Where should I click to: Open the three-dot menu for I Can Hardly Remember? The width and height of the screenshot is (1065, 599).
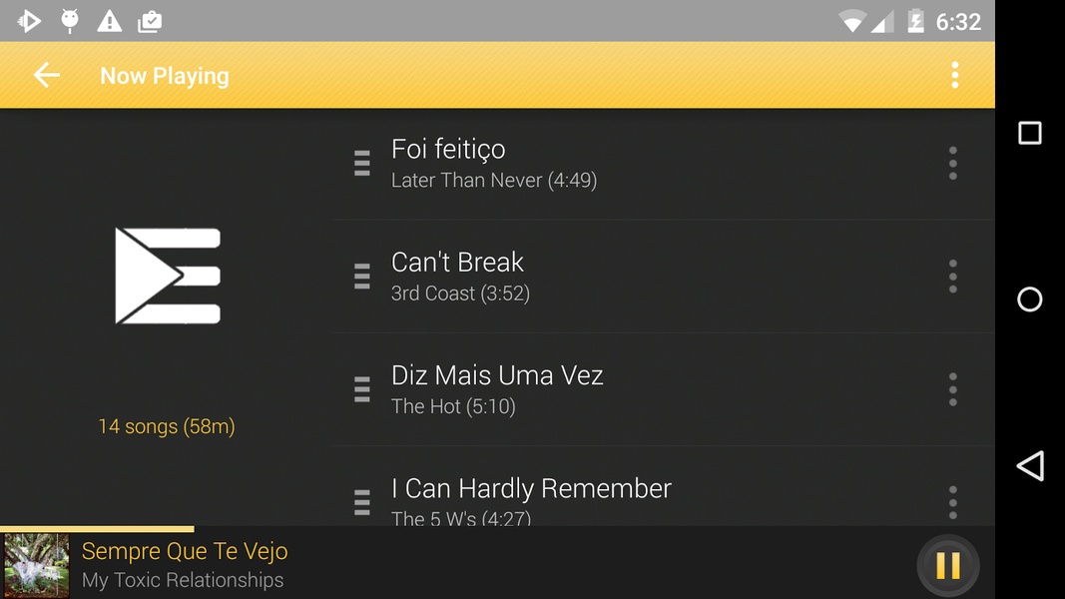click(953, 502)
